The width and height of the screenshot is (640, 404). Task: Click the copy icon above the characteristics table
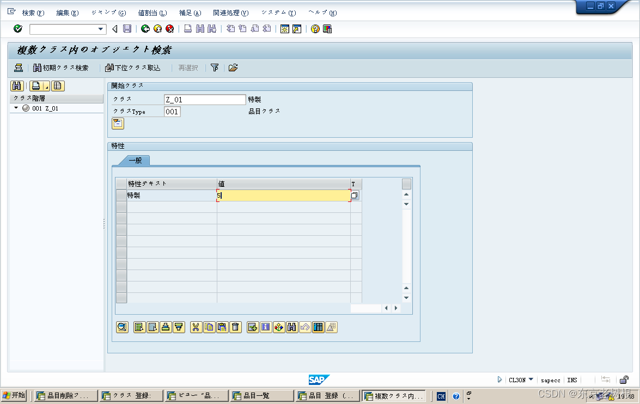pyautogui.click(x=210, y=327)
